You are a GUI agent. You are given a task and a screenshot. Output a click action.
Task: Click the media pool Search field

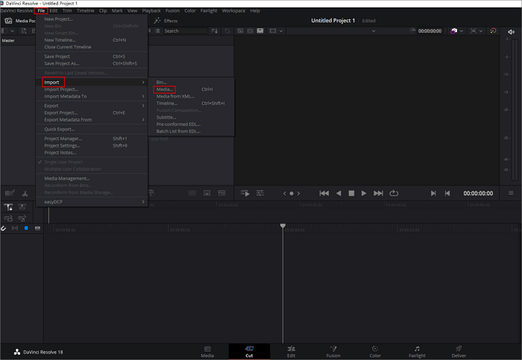[x=185, y=31]
